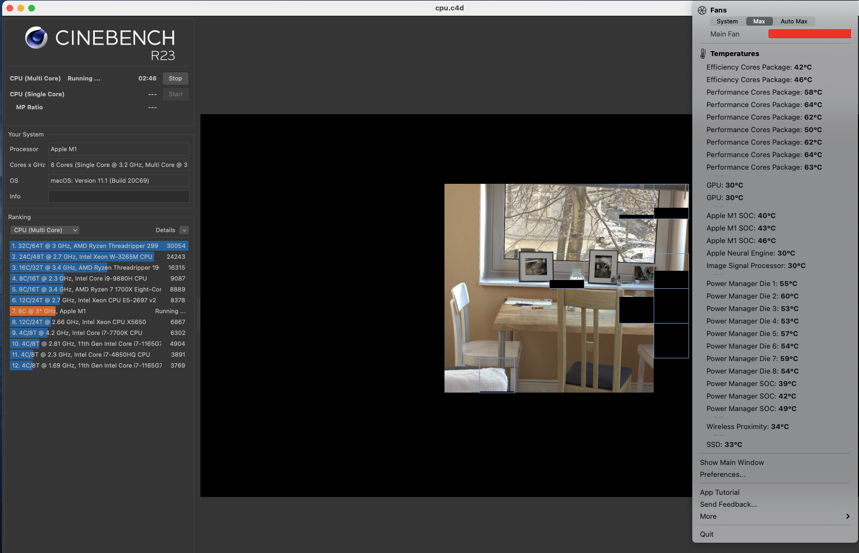Click the OS field with macOS version

119,181
